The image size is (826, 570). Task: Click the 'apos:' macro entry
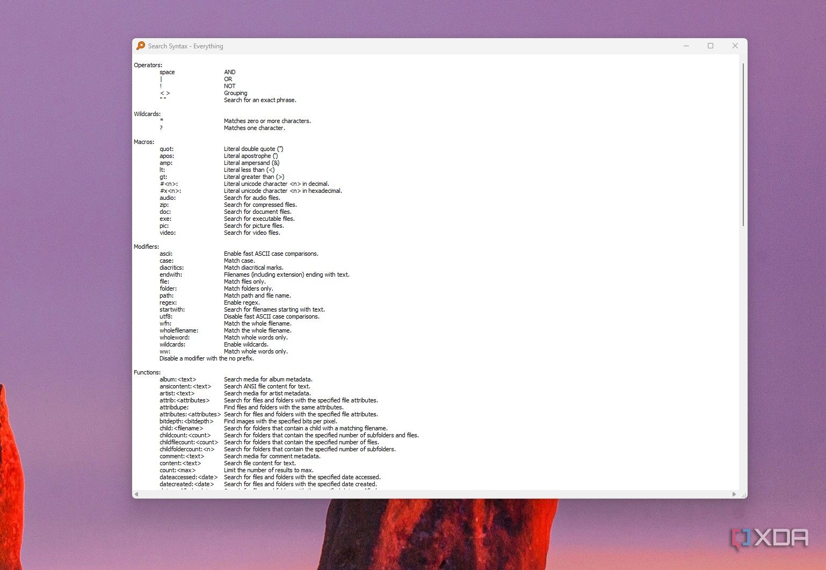pos(166,156)
